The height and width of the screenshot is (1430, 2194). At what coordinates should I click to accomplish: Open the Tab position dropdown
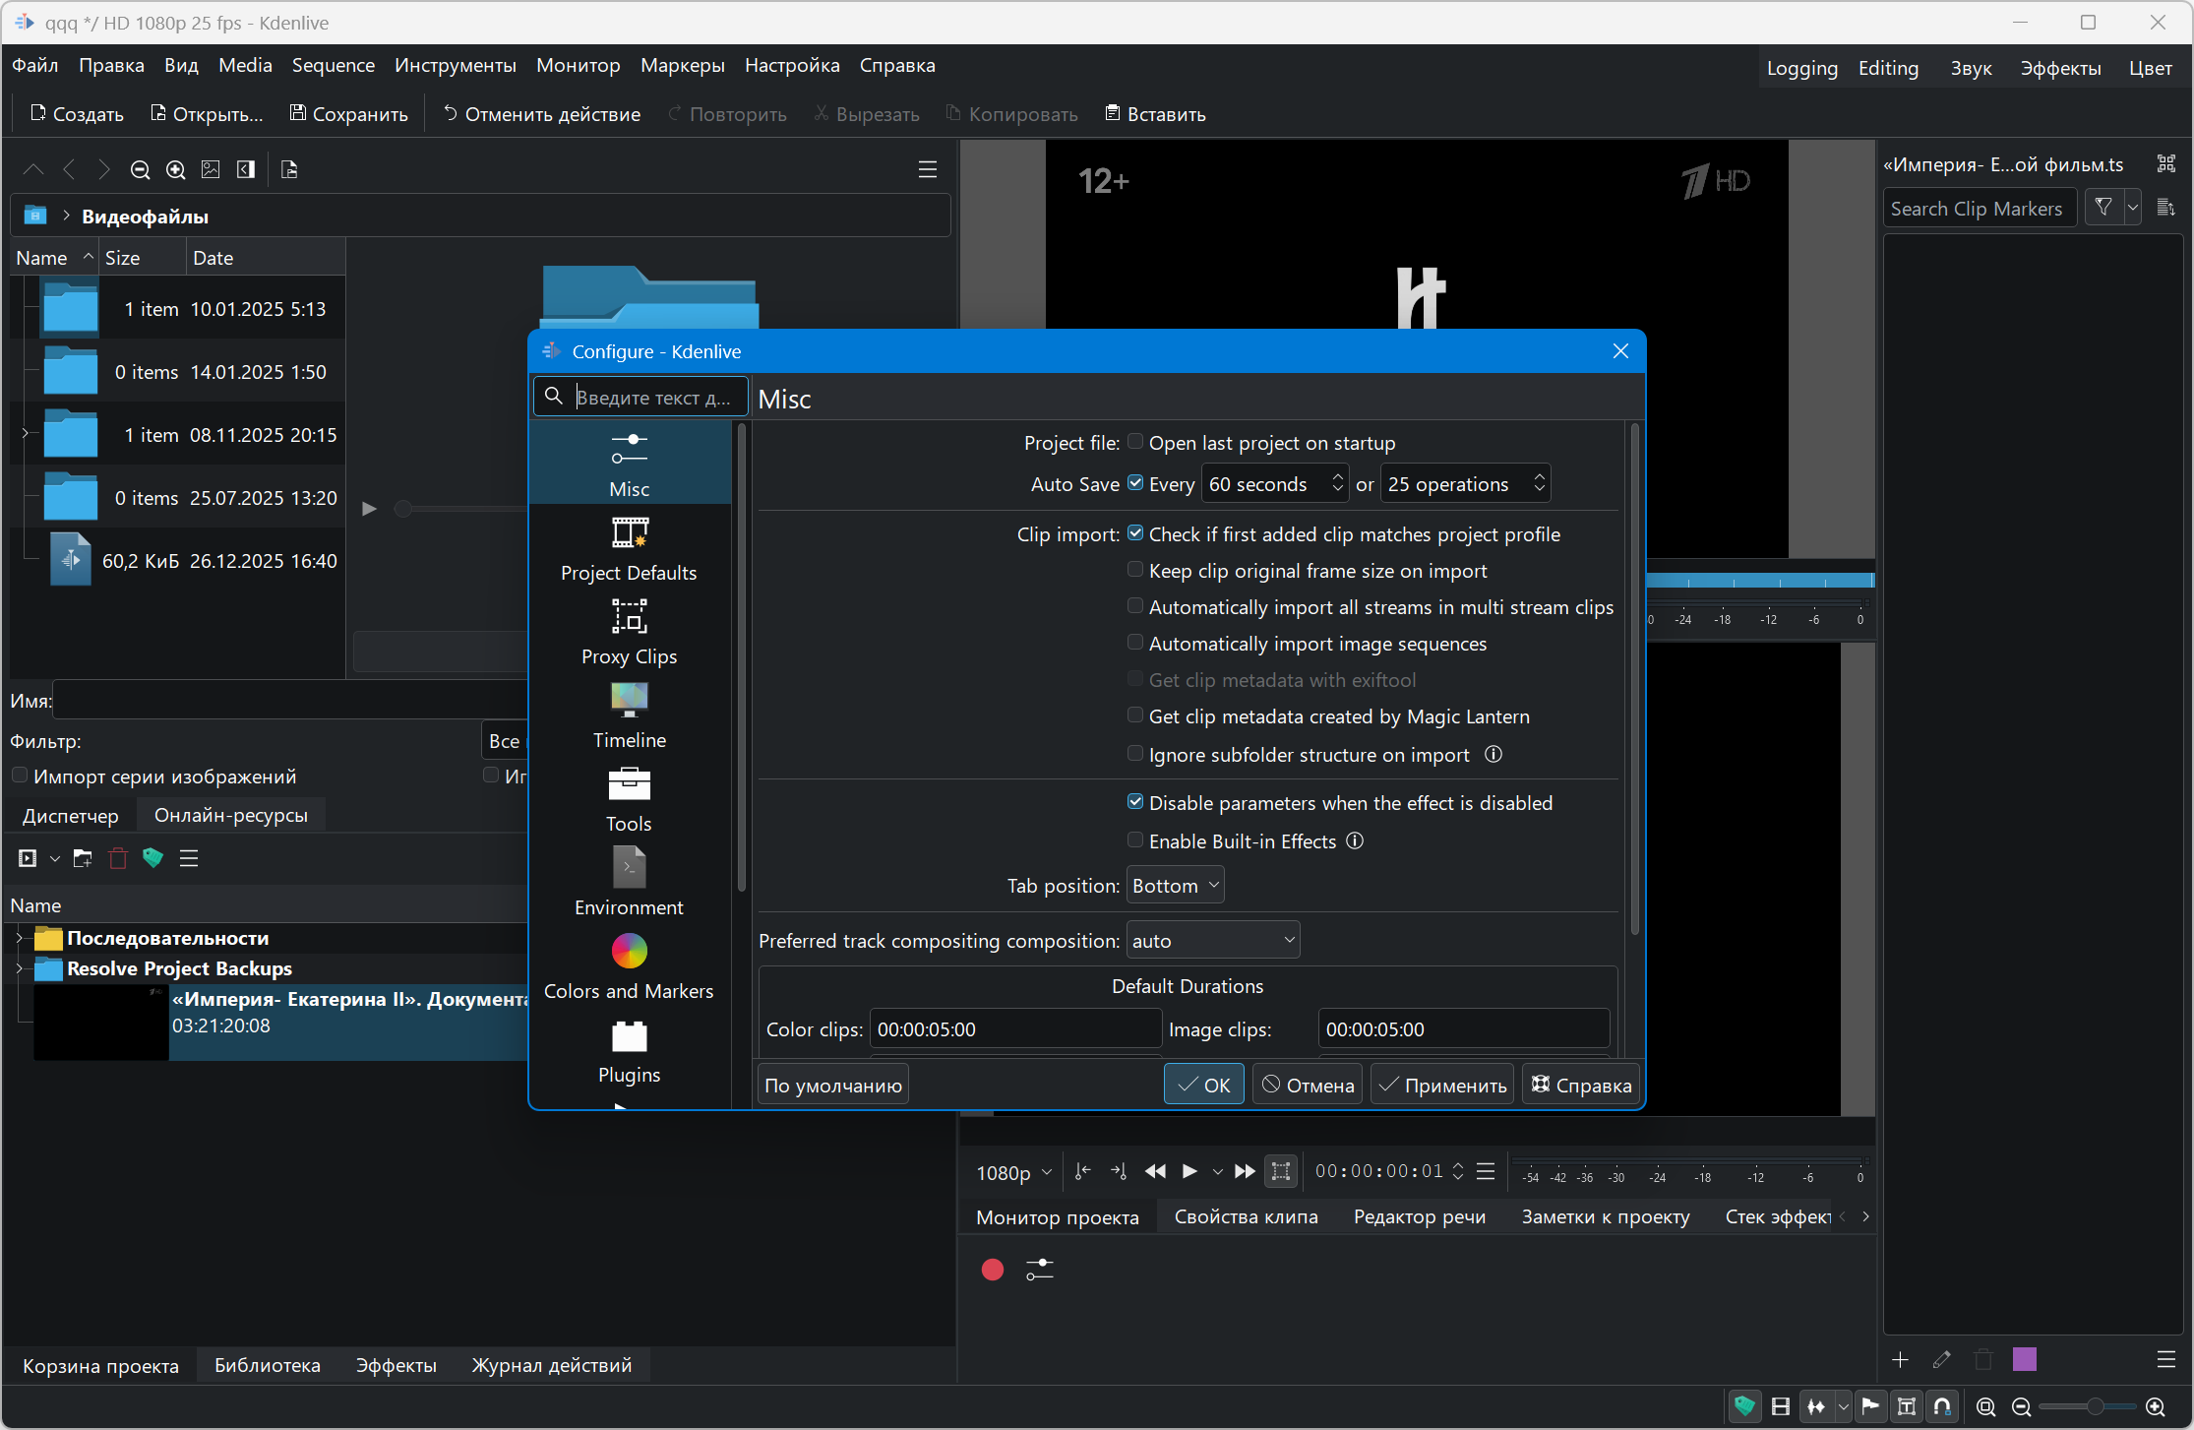pyautogui.click(x=1175, y=885)
